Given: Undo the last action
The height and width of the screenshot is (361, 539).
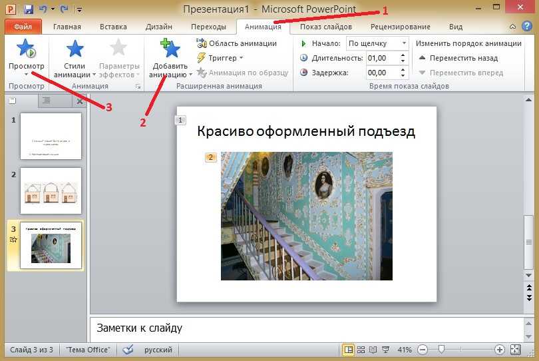Looking at the screenshot, I should [43, 9].
